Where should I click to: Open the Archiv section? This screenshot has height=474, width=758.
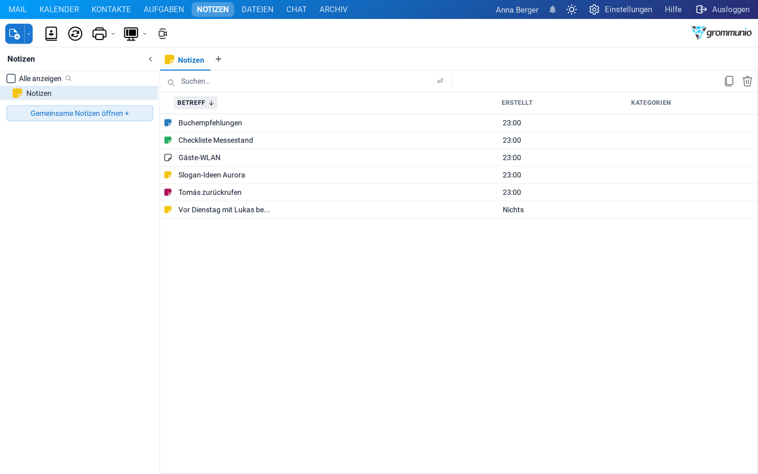pyautogui.click(x=333, y=9)
